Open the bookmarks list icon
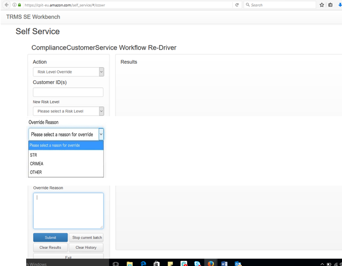342x266 pixels. (330, 5)
